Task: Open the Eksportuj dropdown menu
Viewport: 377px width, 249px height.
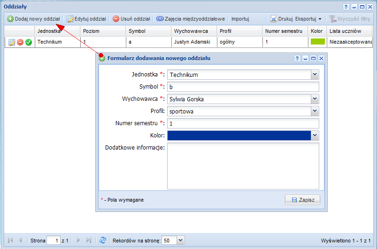Action: click(x=308, y=19)
